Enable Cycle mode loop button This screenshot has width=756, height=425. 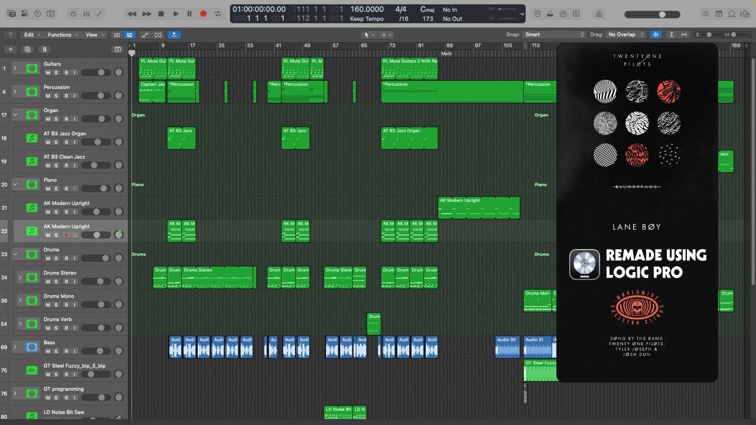pos(218,14)
